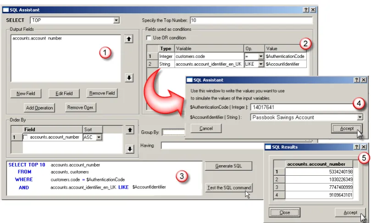Click the Variable column header

tap(209, 49)
